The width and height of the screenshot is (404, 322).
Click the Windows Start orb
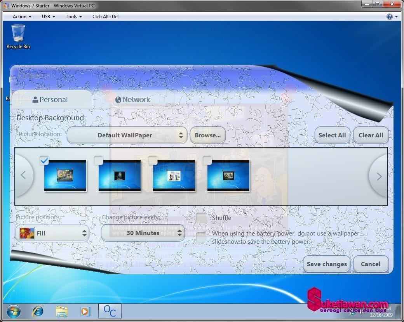pyautogui.click(x=13, y=311)
